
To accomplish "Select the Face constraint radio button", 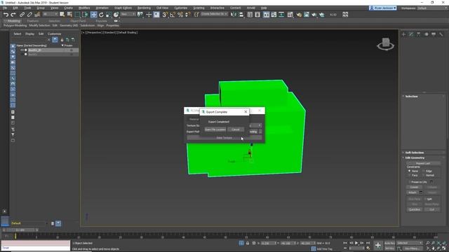I will click(409, 175).
